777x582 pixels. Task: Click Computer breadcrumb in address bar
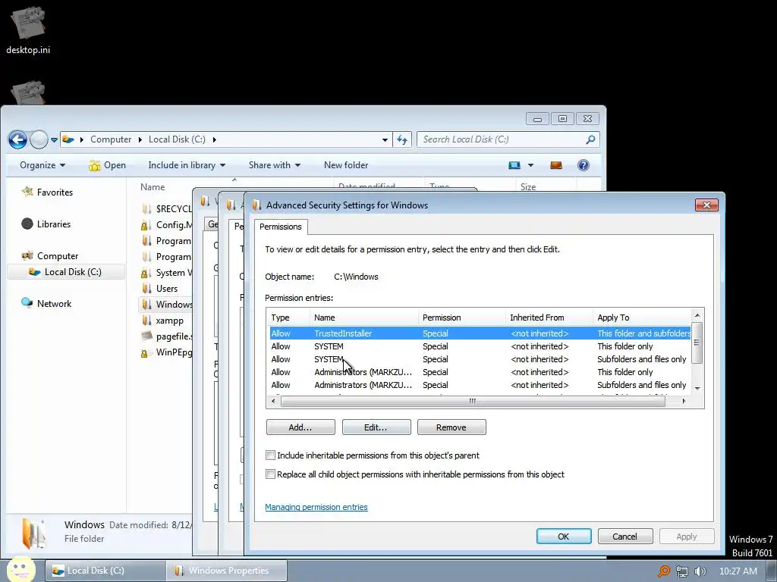tap(111, 139)
